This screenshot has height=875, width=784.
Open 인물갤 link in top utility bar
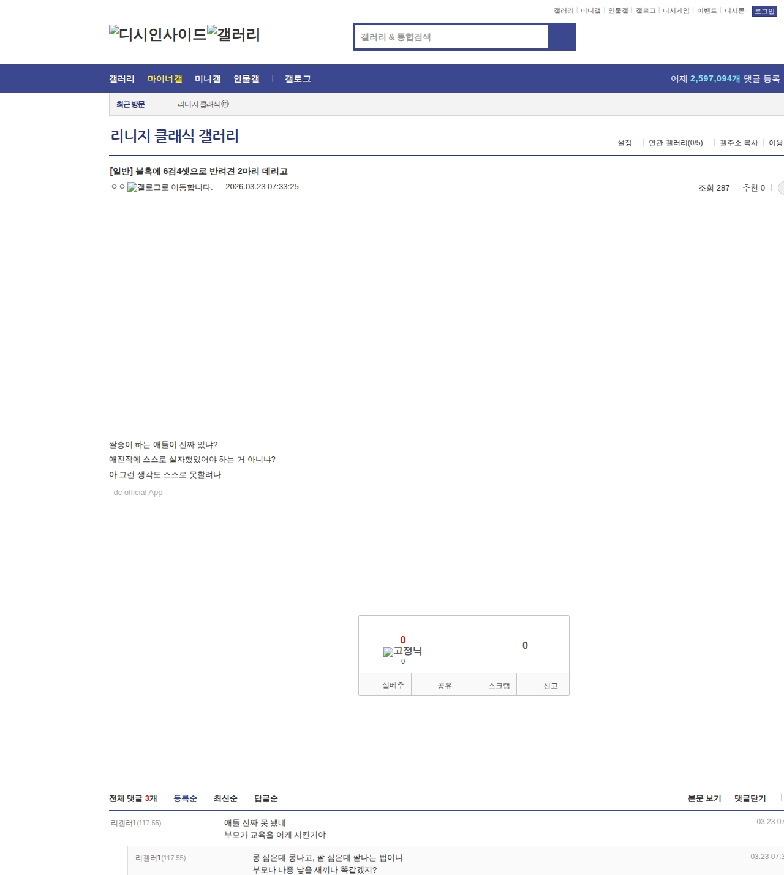coord(618,11)
